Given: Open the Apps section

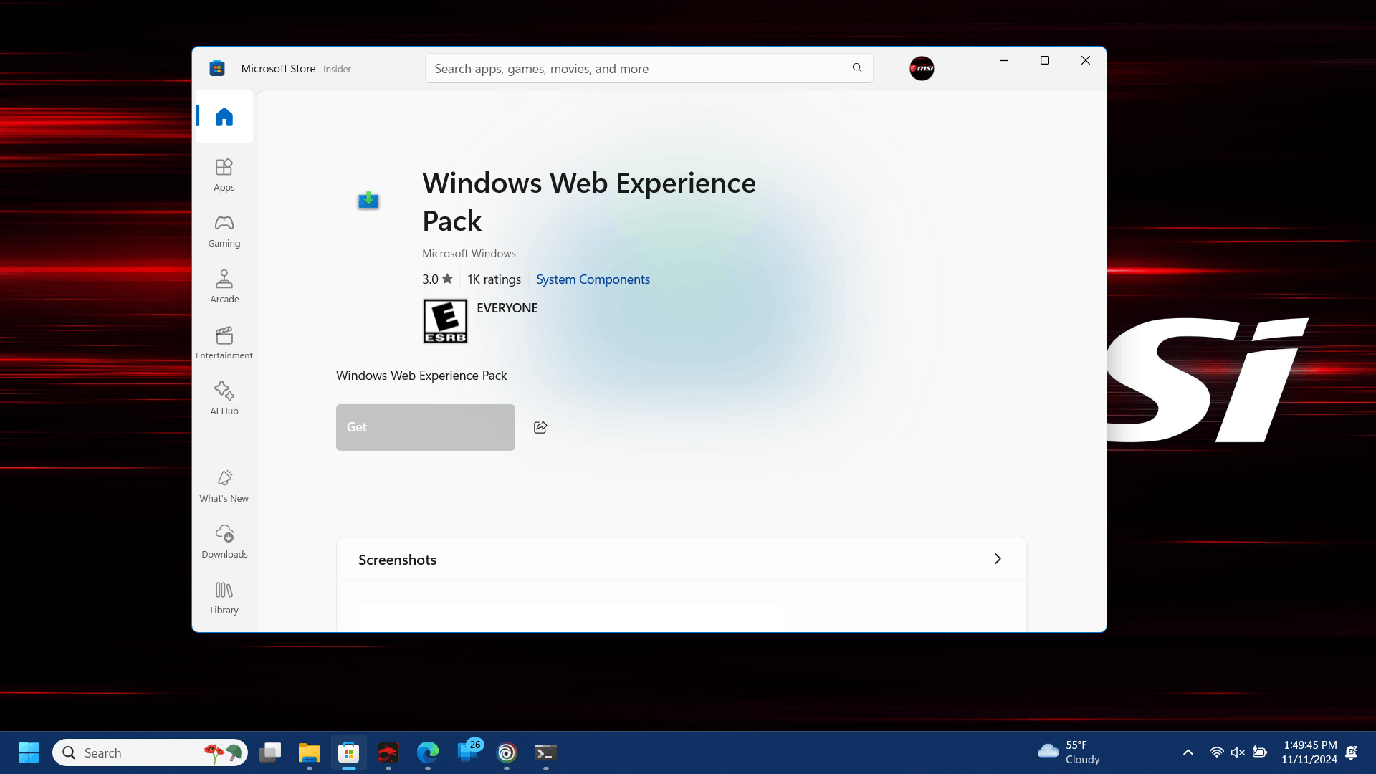Looking at the screenshot, I should [224, 175].
